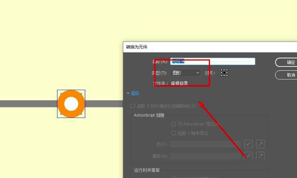Screen dimensions: 297x178
Task: Click the edit class definition pencil icon
Action: point(260,144)
